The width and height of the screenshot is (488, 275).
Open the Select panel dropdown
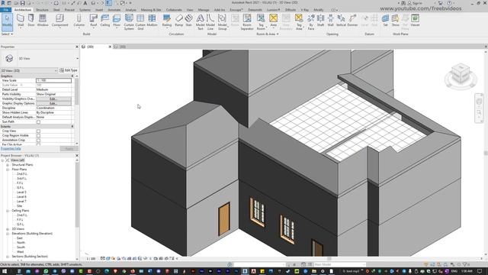(7, 34)
